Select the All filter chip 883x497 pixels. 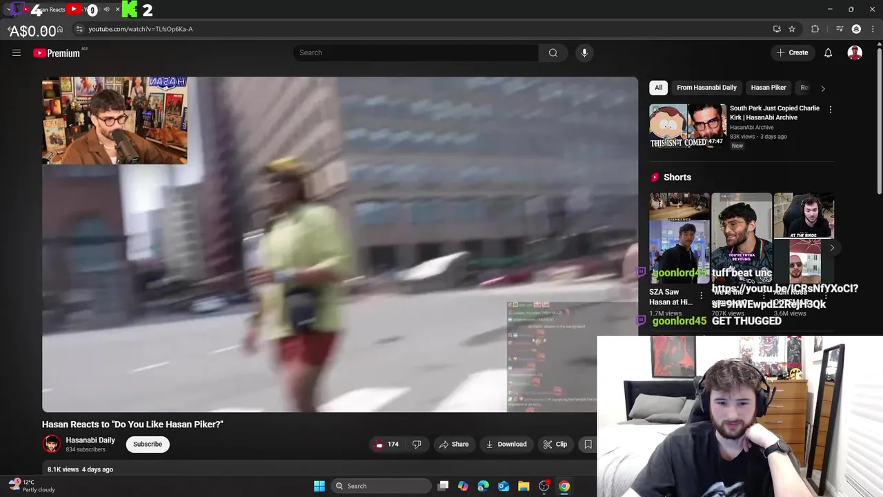(658, 88)
